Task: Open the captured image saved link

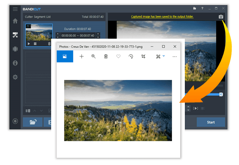Action: (162, 16)
